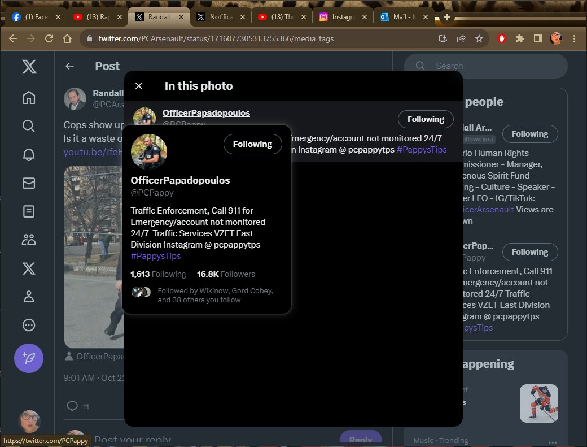Click tagged OfficerPapa... under photo

[x=95, y=357]
